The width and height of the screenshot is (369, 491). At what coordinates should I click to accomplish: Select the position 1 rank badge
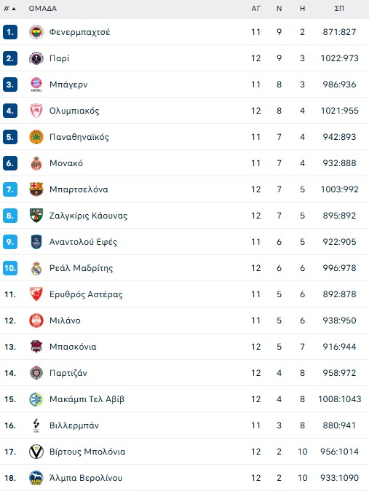tap(10, 32)
